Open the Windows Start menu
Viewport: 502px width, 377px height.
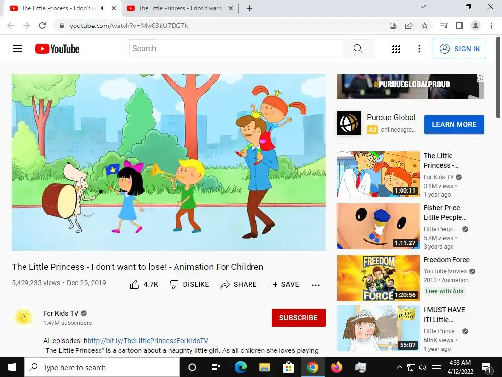12,367
